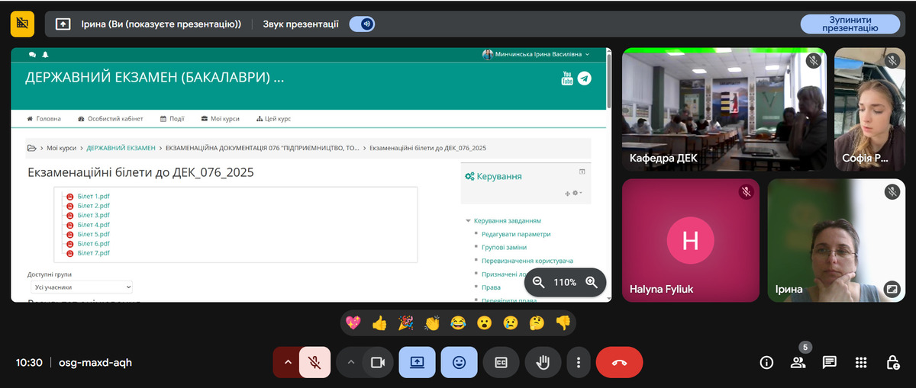The width and height of the screenshot is (916, 388).
Task: Click breadcrumb ЕКЗАМЕНАЦІЙНА ДОКУМЕНТАЦІЯ 076
Action: click(x=262, y=148)
